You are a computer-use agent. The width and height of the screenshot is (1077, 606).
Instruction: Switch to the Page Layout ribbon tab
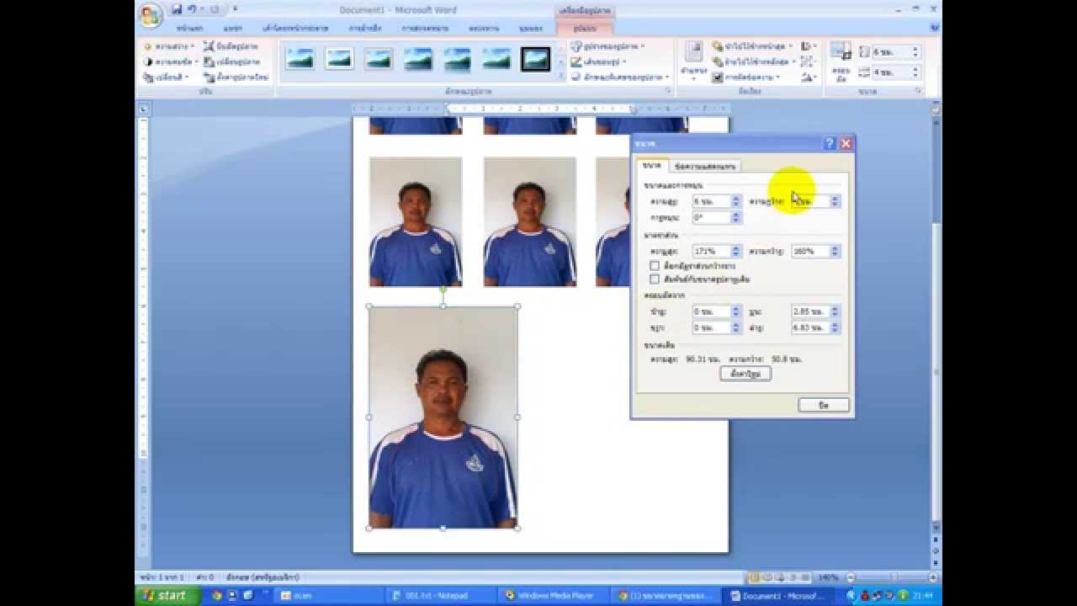tap(295, 28)
